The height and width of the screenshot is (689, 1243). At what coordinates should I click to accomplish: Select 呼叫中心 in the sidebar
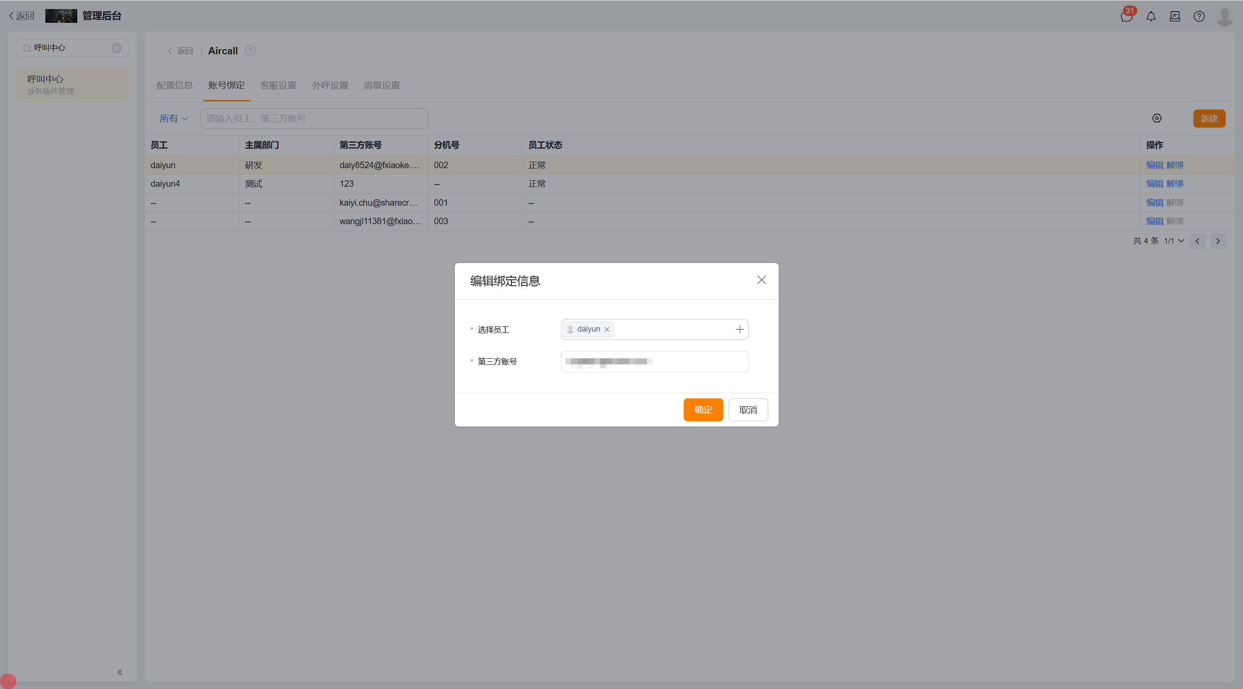coord(71,85)
